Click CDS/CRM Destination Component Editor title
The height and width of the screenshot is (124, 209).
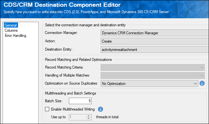tap(62, 5)
